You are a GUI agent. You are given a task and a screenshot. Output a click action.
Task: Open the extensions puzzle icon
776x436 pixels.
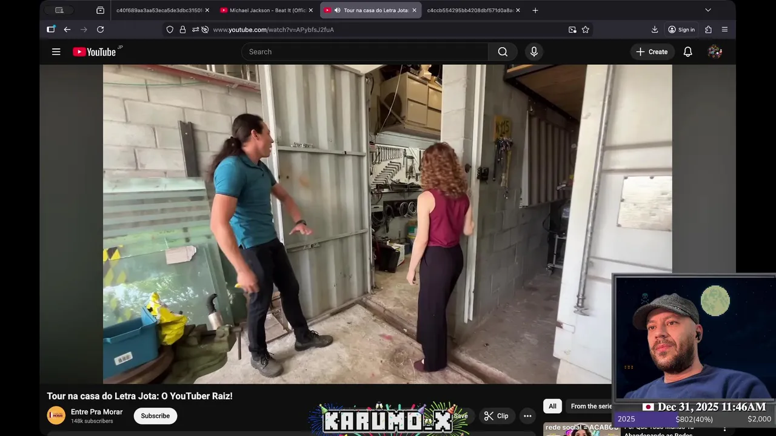(x=708, y=30)
